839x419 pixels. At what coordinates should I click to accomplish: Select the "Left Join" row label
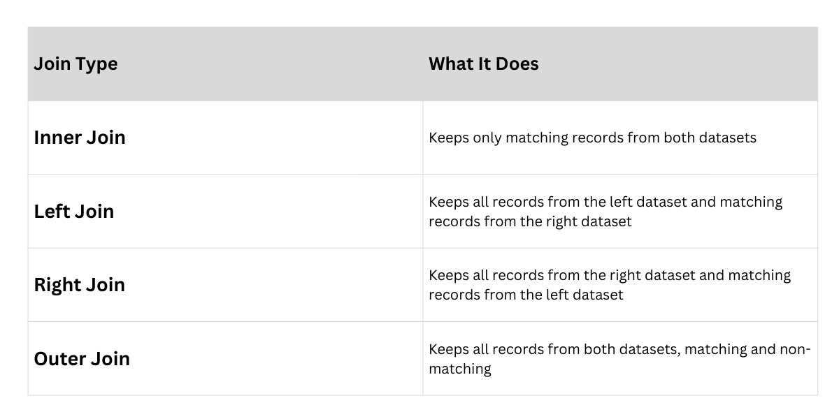coord(73,212)
